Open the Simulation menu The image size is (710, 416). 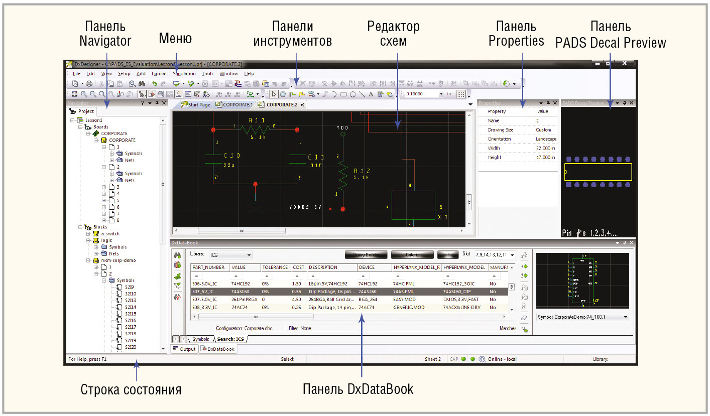coord(184,74)
